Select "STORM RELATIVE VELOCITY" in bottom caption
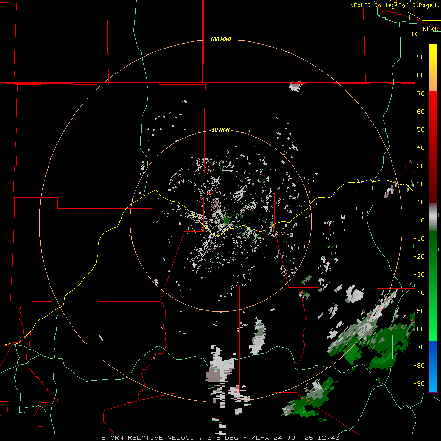Screen dimensions: 441x441 point(152,438)
